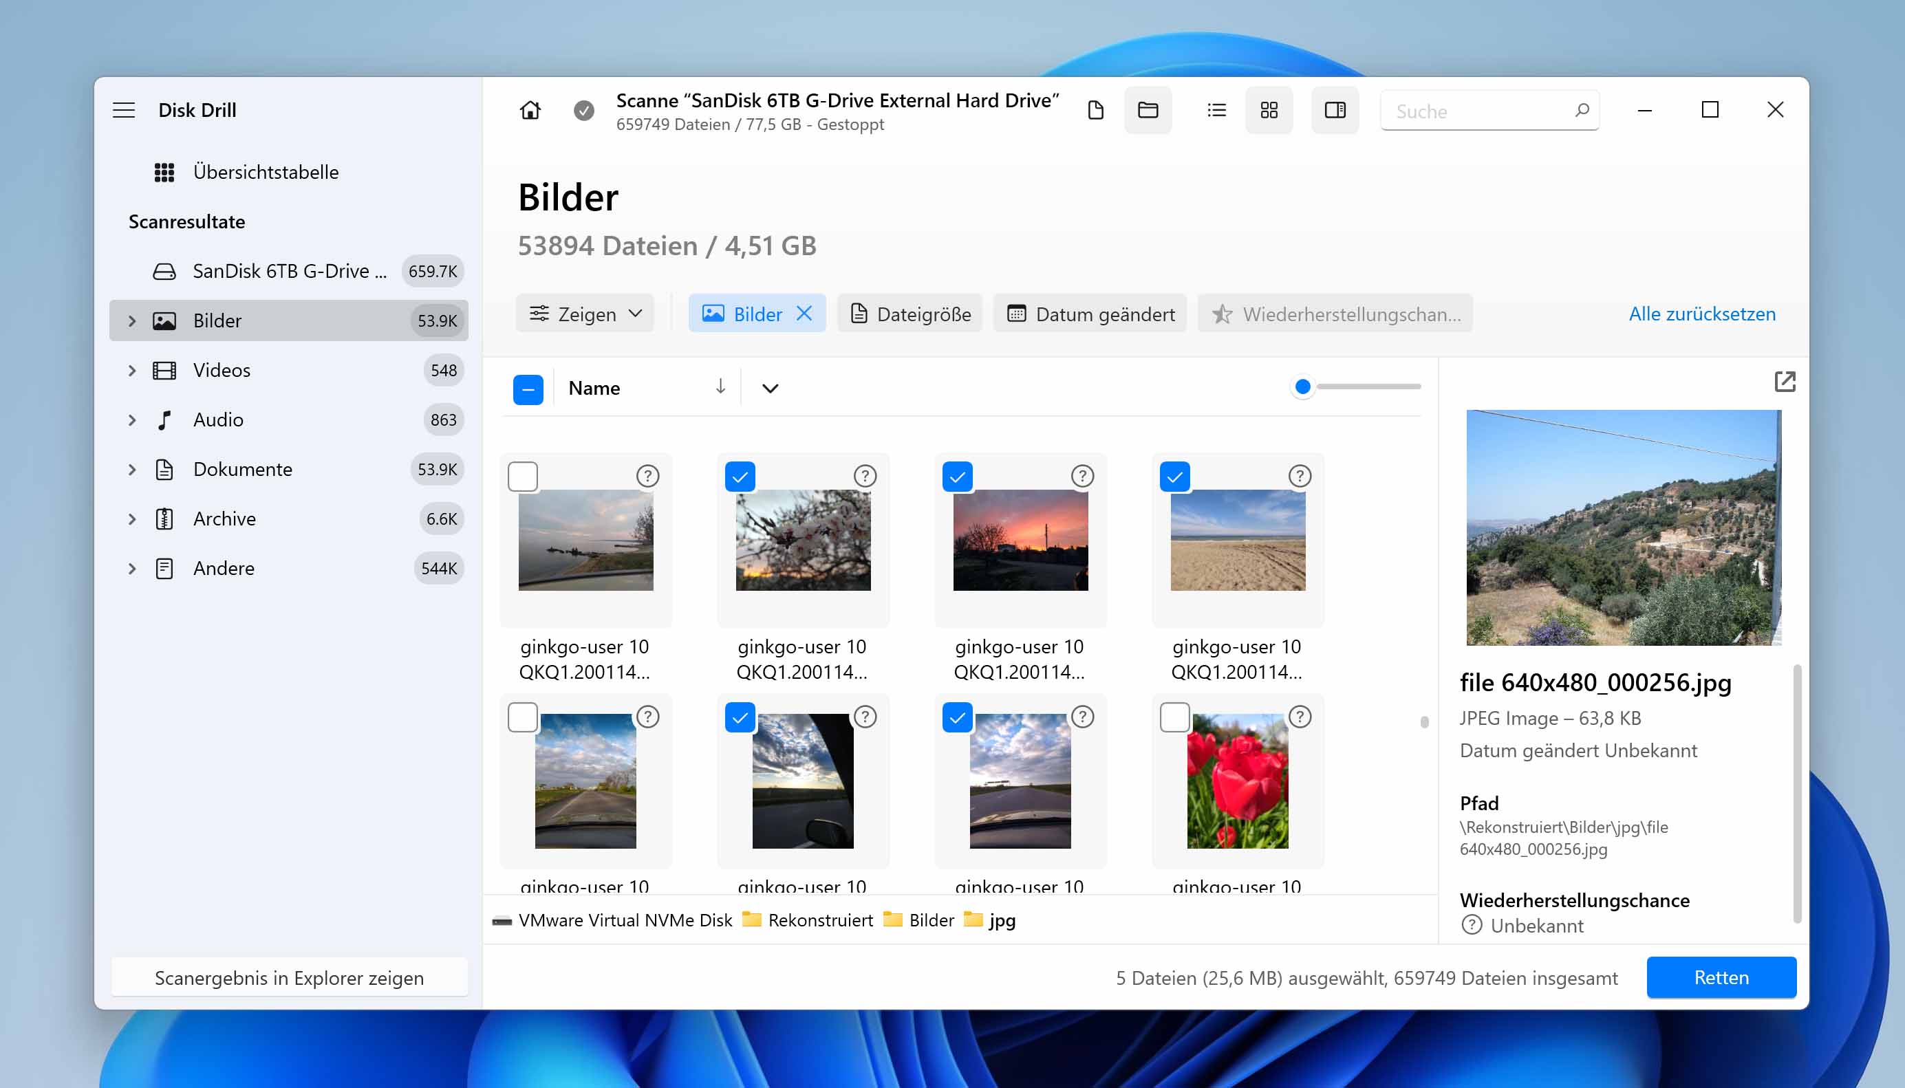
Task: Click the hillside preview image
Action: tap(1623, 527)
